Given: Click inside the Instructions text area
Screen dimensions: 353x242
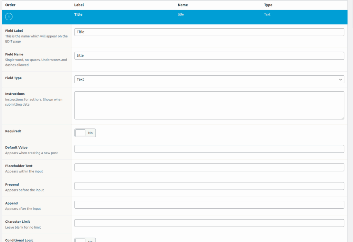Looking at the screenshot, I should (209, 105).
